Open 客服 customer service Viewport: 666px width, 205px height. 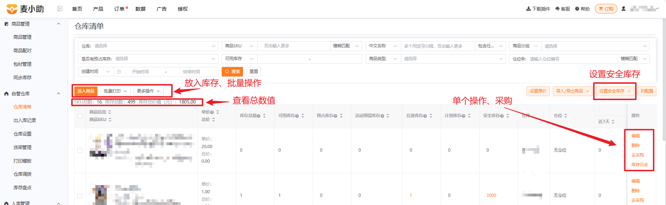click(x=562, y=9)
